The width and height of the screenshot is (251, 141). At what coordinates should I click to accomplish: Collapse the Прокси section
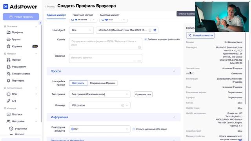pyautogui.click(x=174, y=71)
